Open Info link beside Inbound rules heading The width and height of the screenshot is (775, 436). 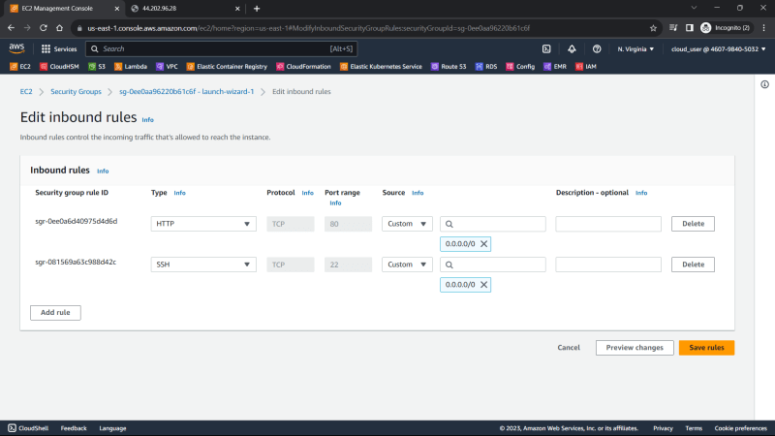[103, 171]
